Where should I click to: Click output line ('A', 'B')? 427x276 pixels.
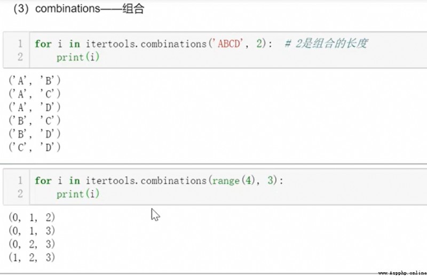click(x=35, y=80)
